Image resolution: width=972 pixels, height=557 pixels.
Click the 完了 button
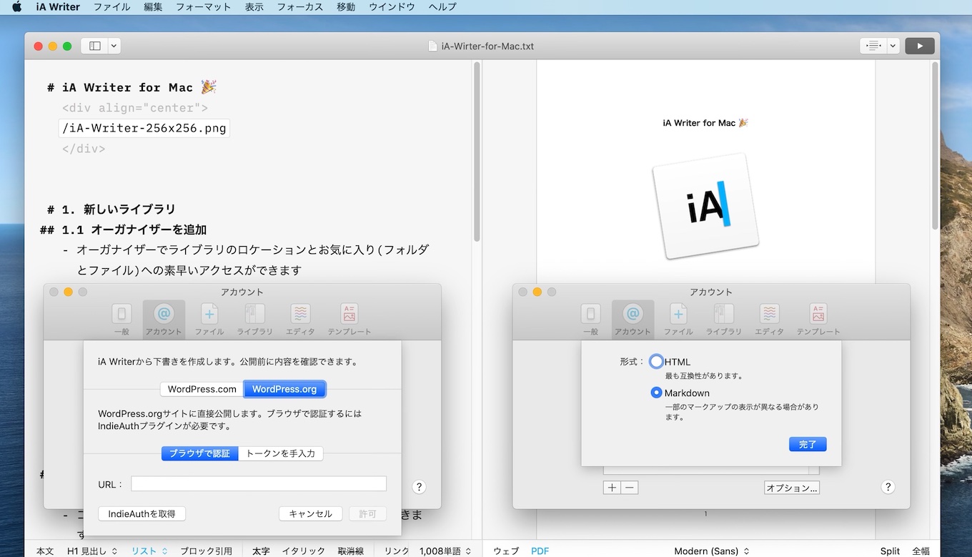click(808, 444)
